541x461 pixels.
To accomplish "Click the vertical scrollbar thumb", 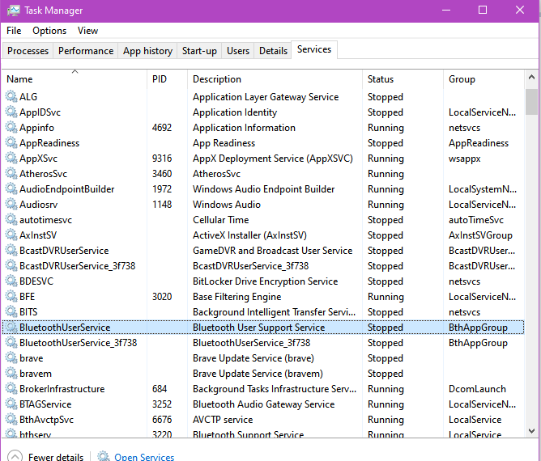I will coord(531,103).
